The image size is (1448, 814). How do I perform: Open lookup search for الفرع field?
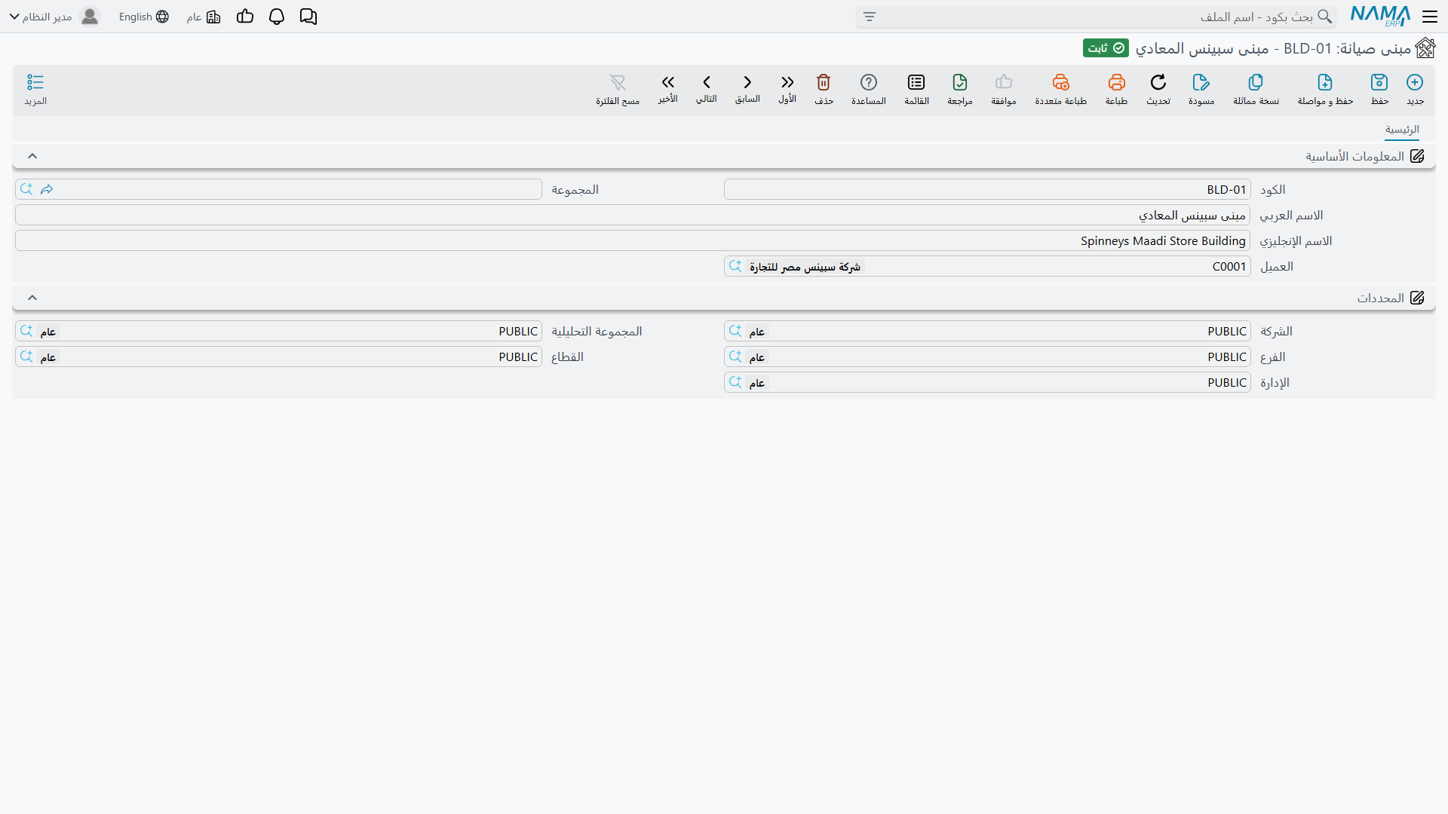point(735,357)
